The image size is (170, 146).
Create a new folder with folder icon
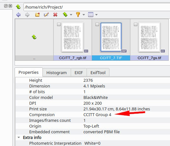37,15
